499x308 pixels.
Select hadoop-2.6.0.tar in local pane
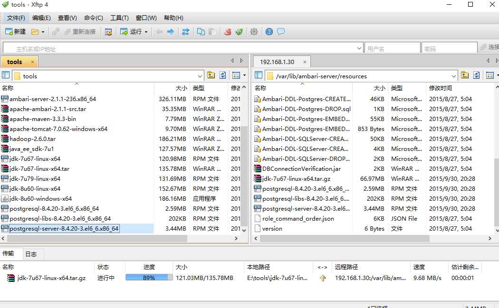click(x=32, y=139)
